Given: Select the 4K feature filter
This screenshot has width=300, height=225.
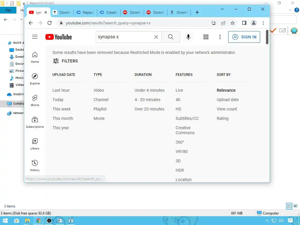Looking at the screenshot, I should click(178, 100).
